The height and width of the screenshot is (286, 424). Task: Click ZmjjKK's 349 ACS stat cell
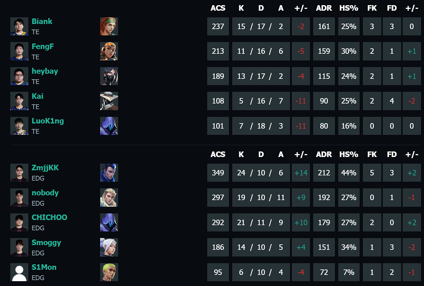click(218, 173)
